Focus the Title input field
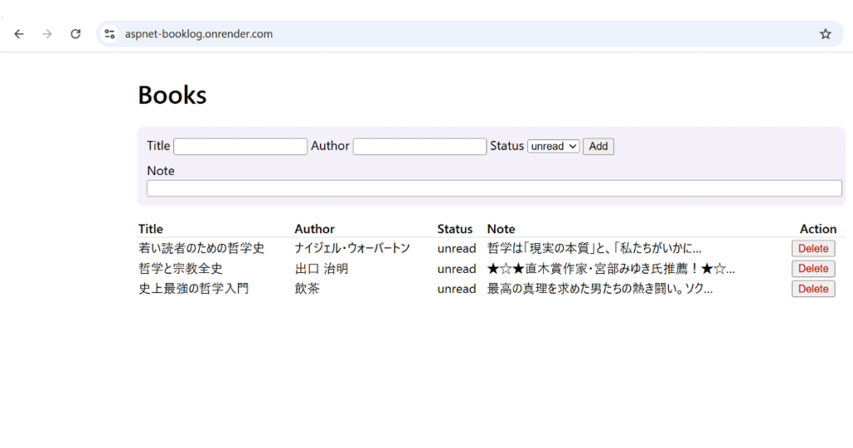853x448 pixels. coord(240,147)
